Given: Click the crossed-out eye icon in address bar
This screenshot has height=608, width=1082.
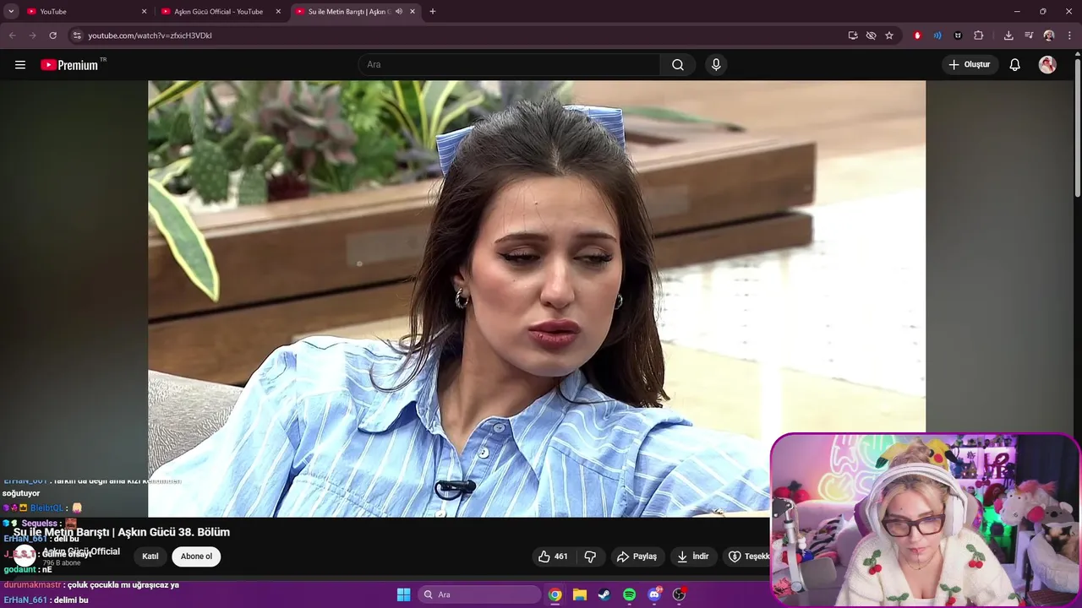Looking at the screenshot, I should tap(871, 35).
